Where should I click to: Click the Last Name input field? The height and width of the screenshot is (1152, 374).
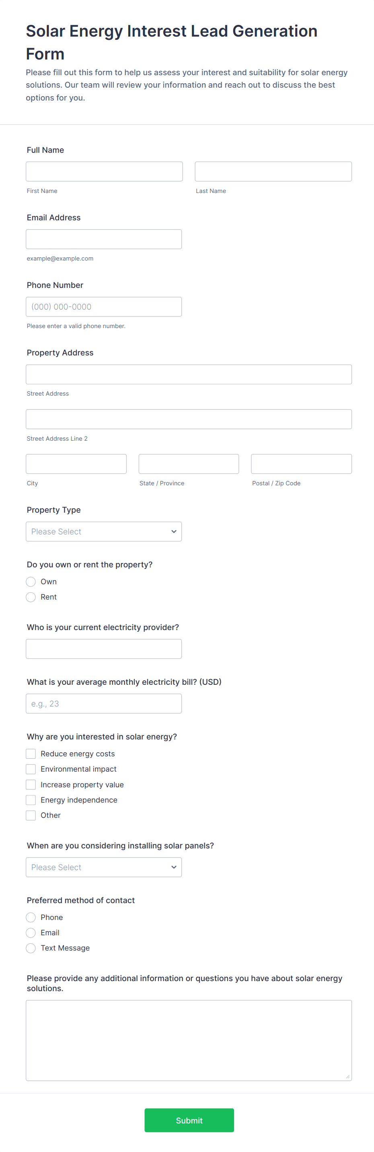[x=273, y=171]
